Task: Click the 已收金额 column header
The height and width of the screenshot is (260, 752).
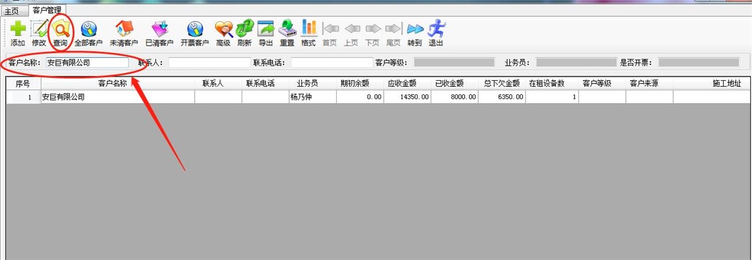Action: 454,84
